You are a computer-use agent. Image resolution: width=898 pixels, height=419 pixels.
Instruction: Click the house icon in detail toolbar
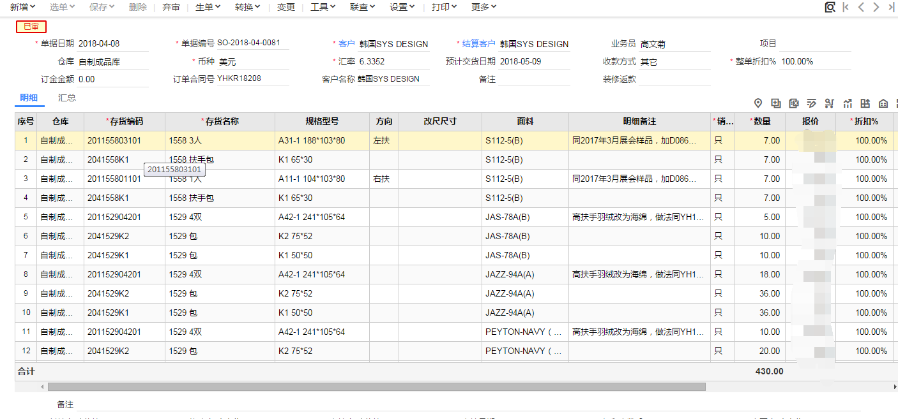[883, 103]
